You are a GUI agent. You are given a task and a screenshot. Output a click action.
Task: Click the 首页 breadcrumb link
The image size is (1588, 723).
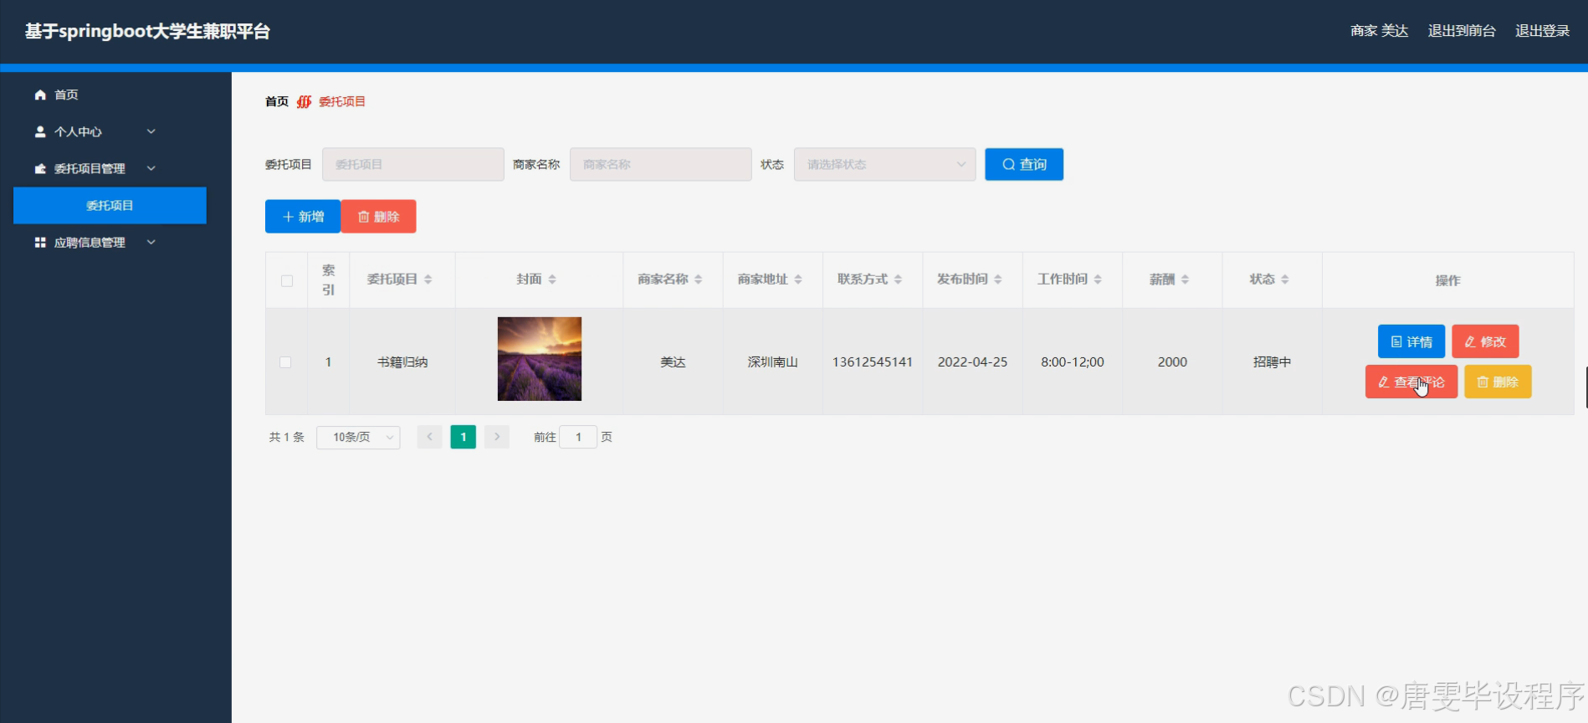pyautogui.click(x=277, y=101)
